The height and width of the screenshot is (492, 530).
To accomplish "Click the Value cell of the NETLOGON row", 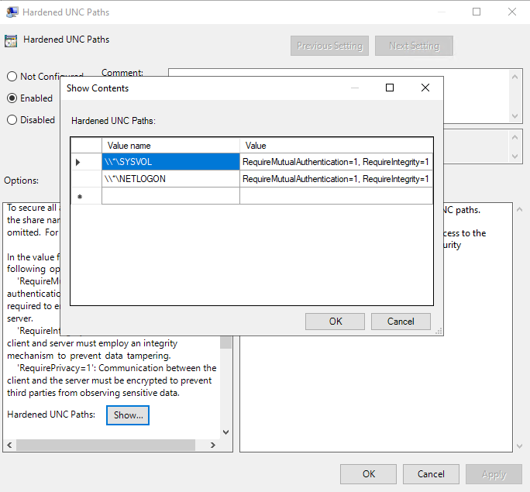I will pos(336,179).
